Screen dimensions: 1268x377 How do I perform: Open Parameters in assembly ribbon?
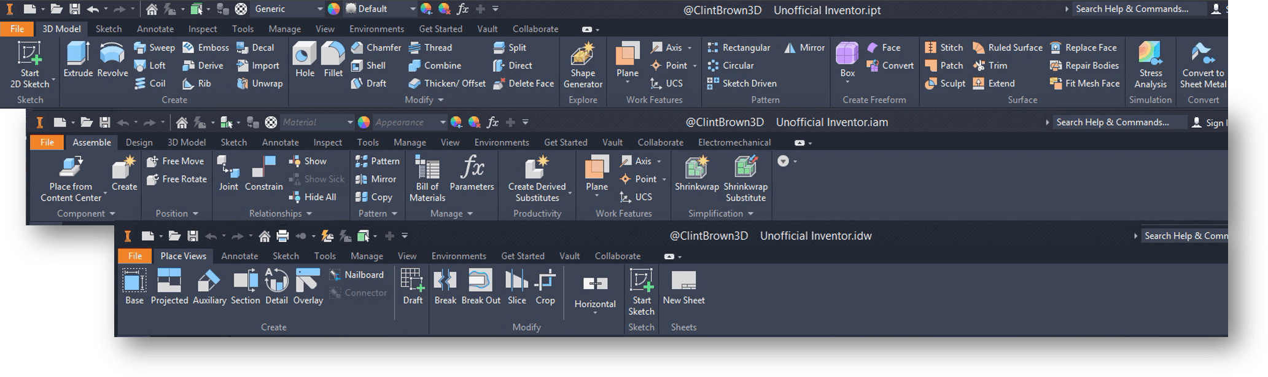[472, 174]
